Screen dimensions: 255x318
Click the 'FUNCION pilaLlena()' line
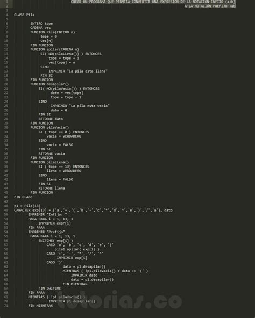coord(49,162)
